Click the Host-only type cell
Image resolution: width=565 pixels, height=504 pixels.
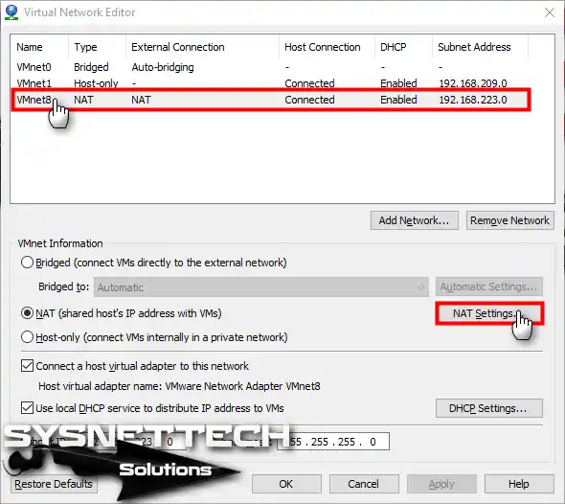96,83
